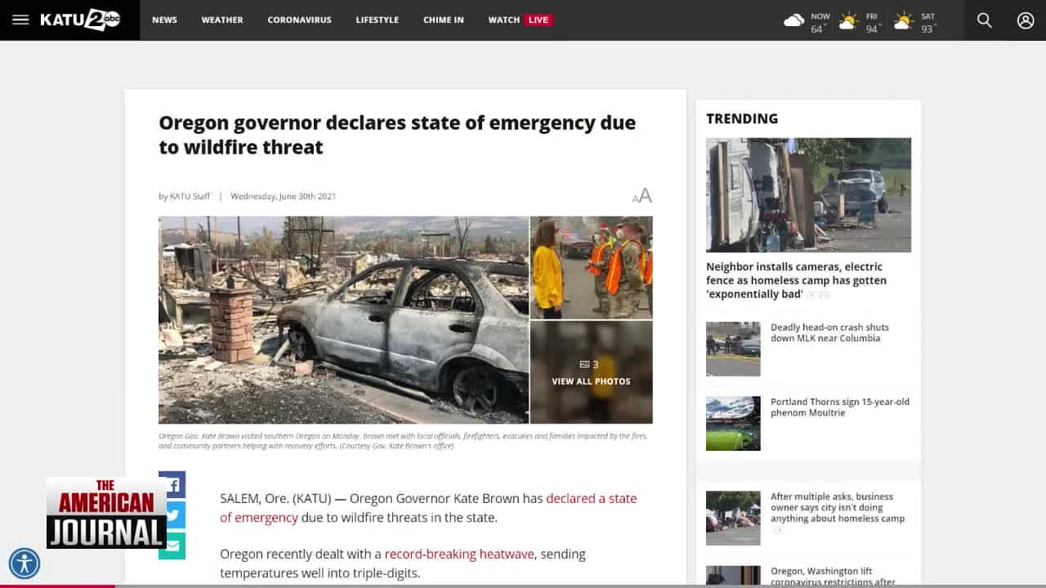Open the user account profile icon

(1026, 20)
